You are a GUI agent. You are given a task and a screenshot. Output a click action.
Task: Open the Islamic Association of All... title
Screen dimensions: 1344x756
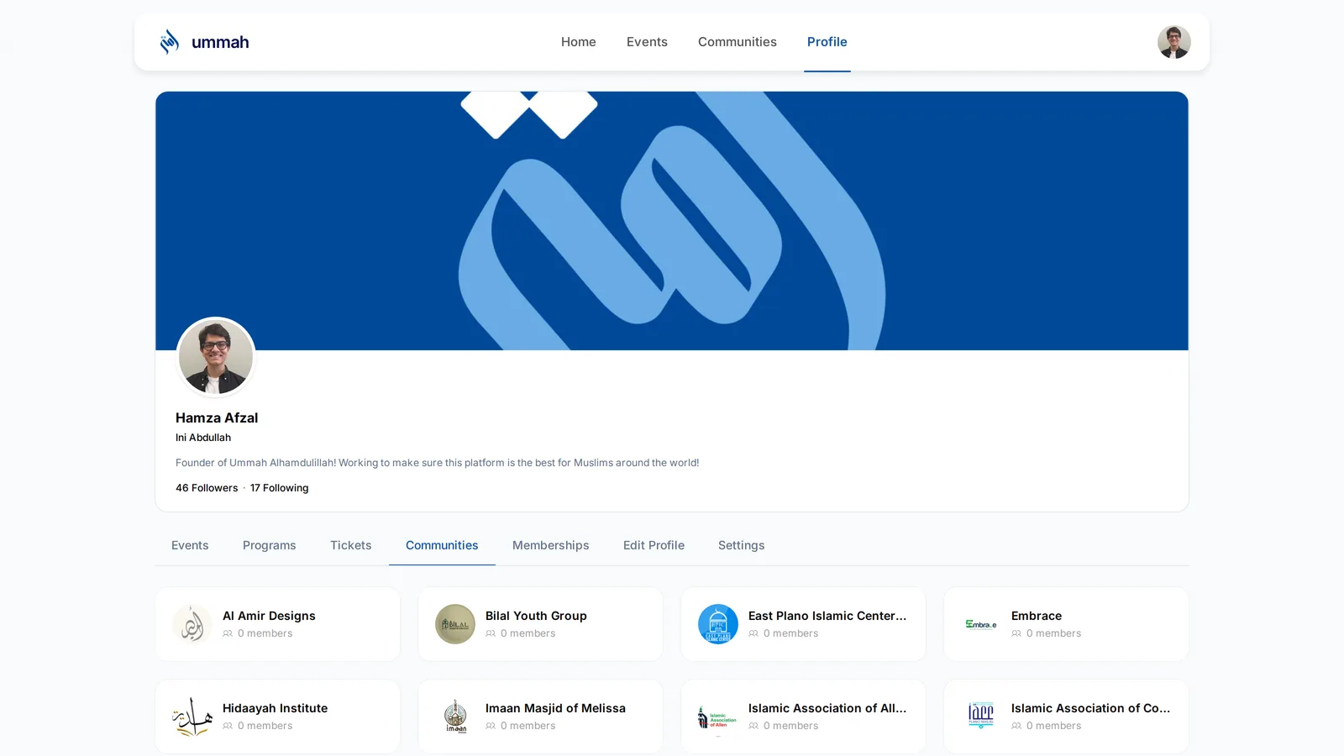pos(827,708)
